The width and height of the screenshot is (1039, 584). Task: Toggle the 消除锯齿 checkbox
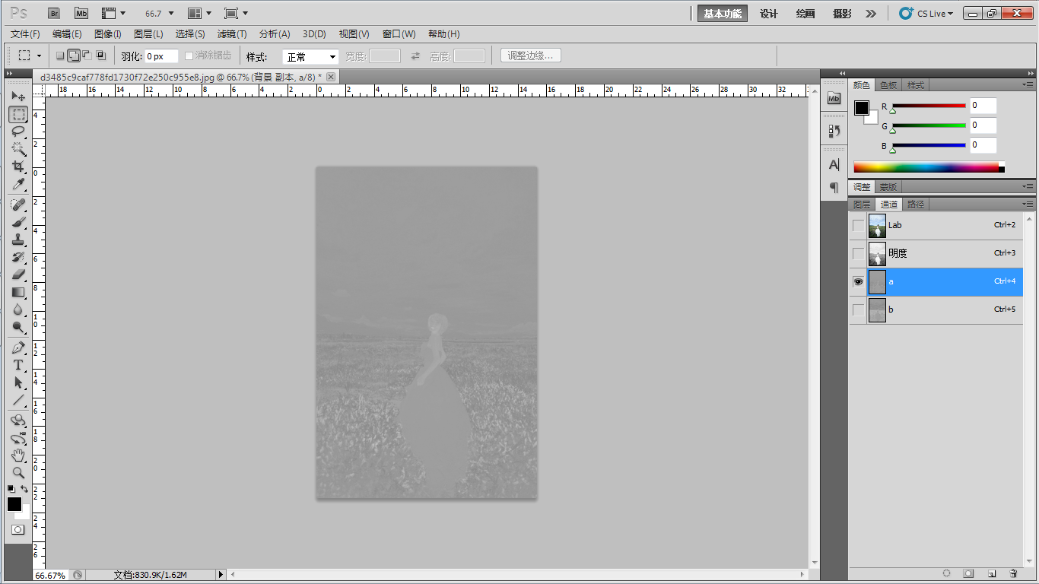pos(189,56)
